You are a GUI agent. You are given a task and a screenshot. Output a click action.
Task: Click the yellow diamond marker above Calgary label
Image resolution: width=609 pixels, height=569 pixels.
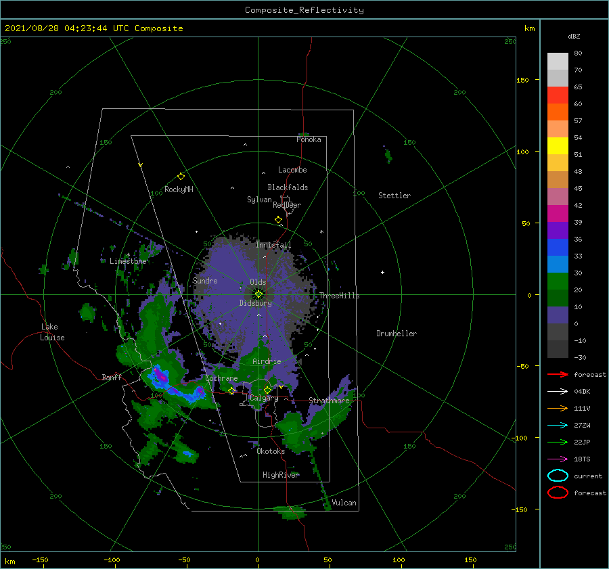[267, 390]
